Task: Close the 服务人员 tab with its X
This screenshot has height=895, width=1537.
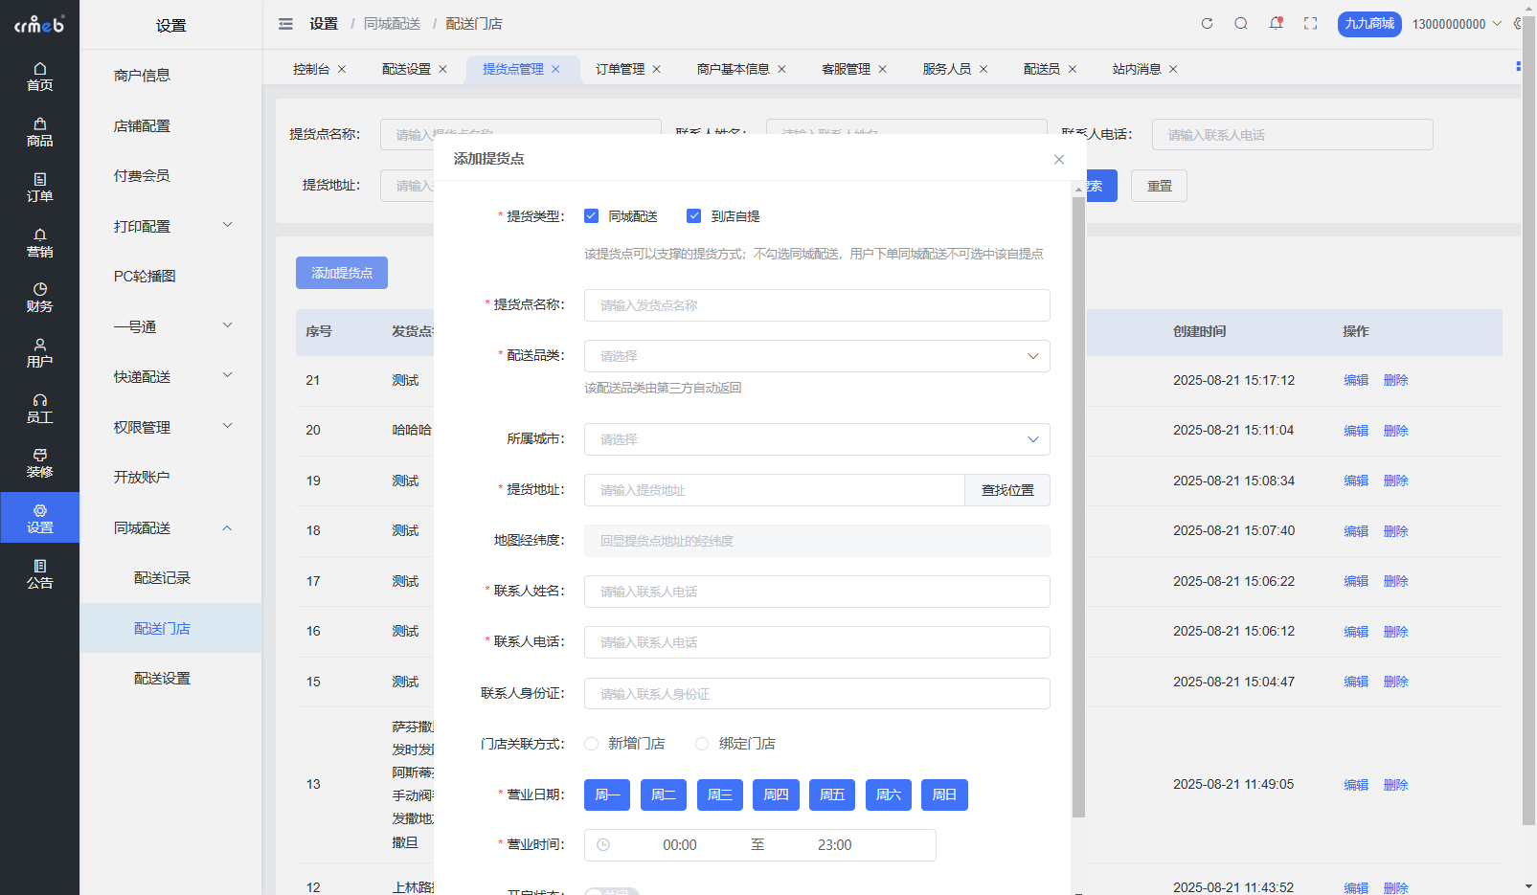Action: click(983, 69)
